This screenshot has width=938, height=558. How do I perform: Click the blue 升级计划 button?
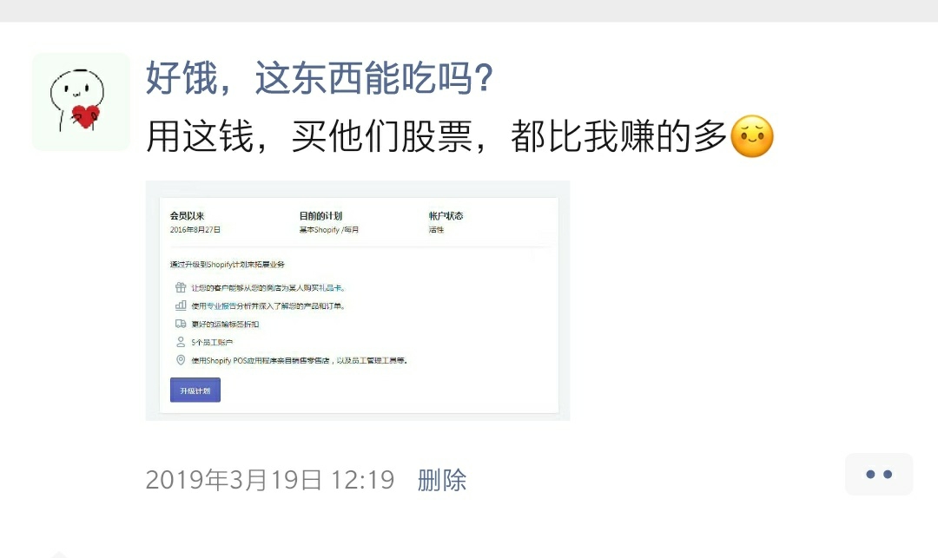tap(195, 391)
